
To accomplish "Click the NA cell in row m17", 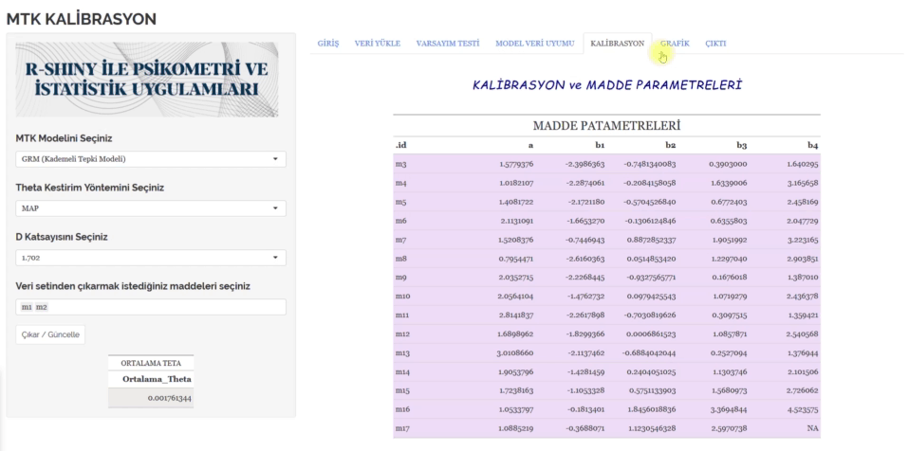I will 813,428.
